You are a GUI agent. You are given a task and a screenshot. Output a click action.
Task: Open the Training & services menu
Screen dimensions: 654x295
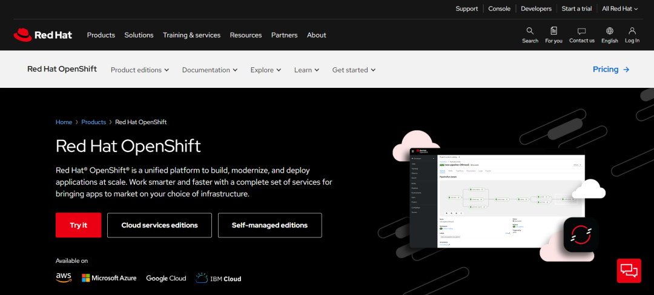[x=191, y=35]
